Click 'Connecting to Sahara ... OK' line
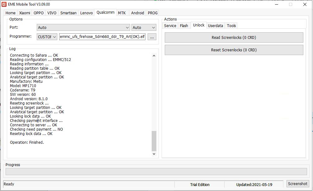Screen dimensions: 313x191 (34, 55)
